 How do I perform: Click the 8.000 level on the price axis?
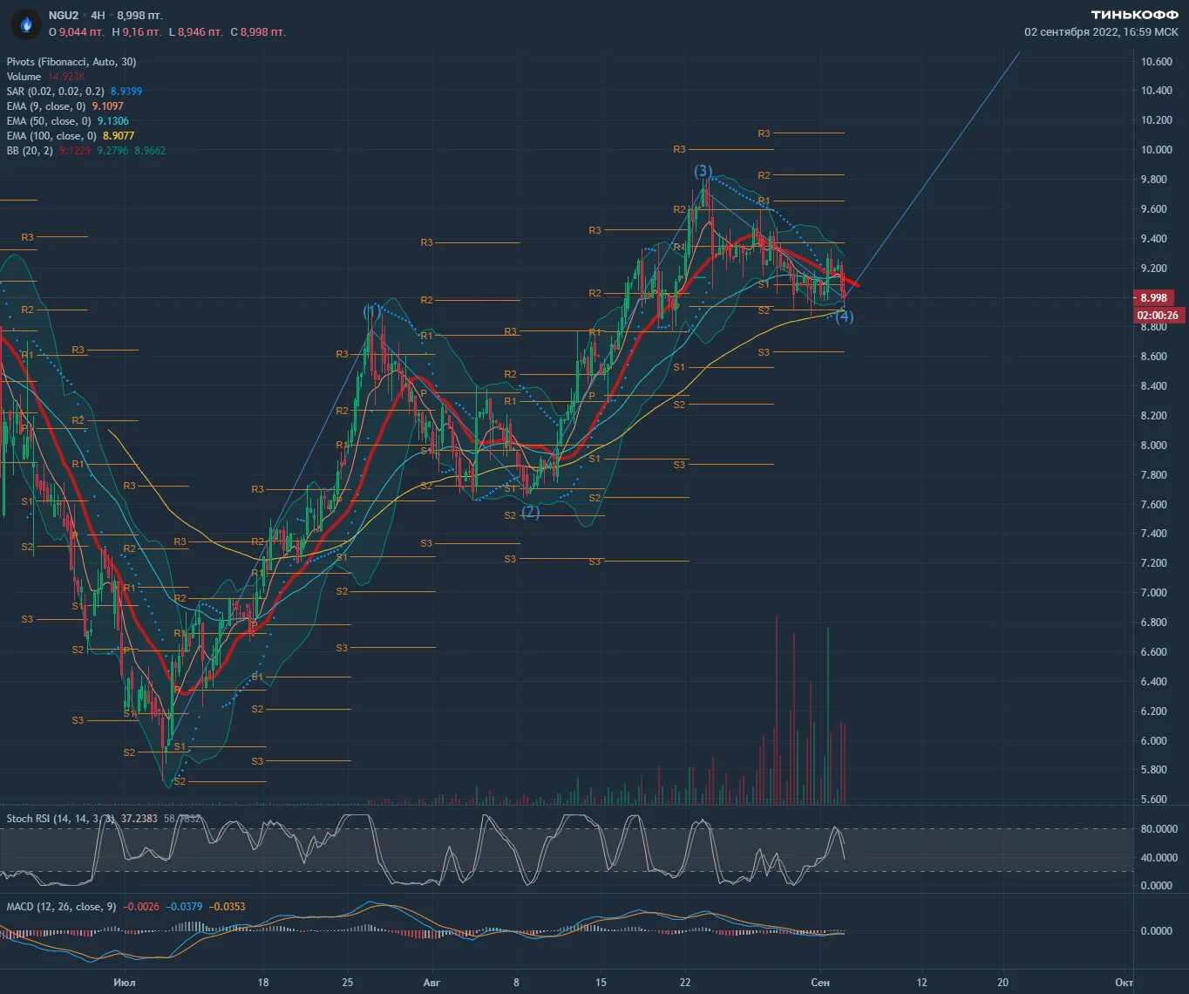click(1156, 446)
